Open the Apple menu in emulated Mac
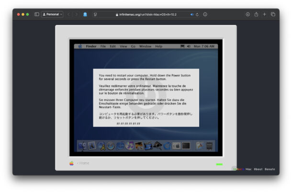292x192 pixels. click(80, 46)
